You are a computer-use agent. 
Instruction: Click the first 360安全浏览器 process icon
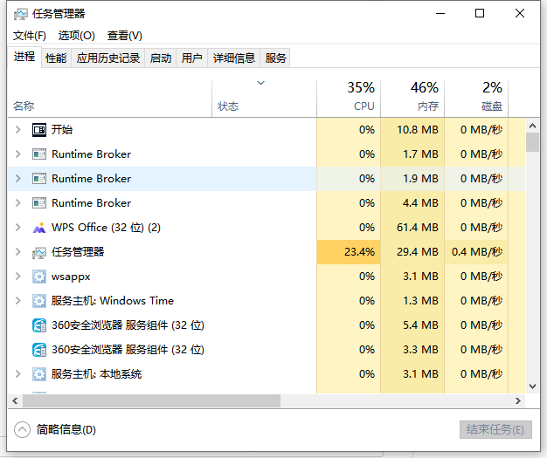click(39, 325)
